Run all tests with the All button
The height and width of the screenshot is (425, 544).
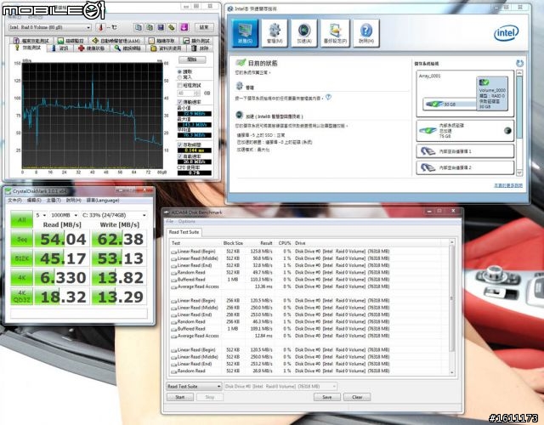(x=22, y=219)
